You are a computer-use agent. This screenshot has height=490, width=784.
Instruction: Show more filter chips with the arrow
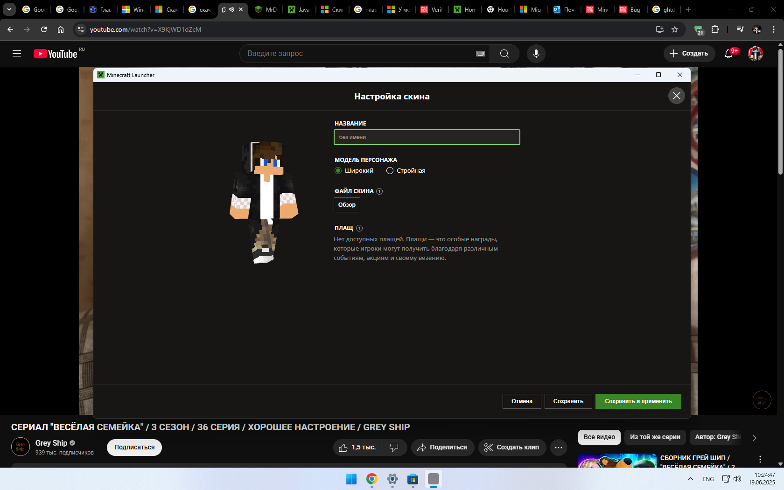(x=755, y=438)
